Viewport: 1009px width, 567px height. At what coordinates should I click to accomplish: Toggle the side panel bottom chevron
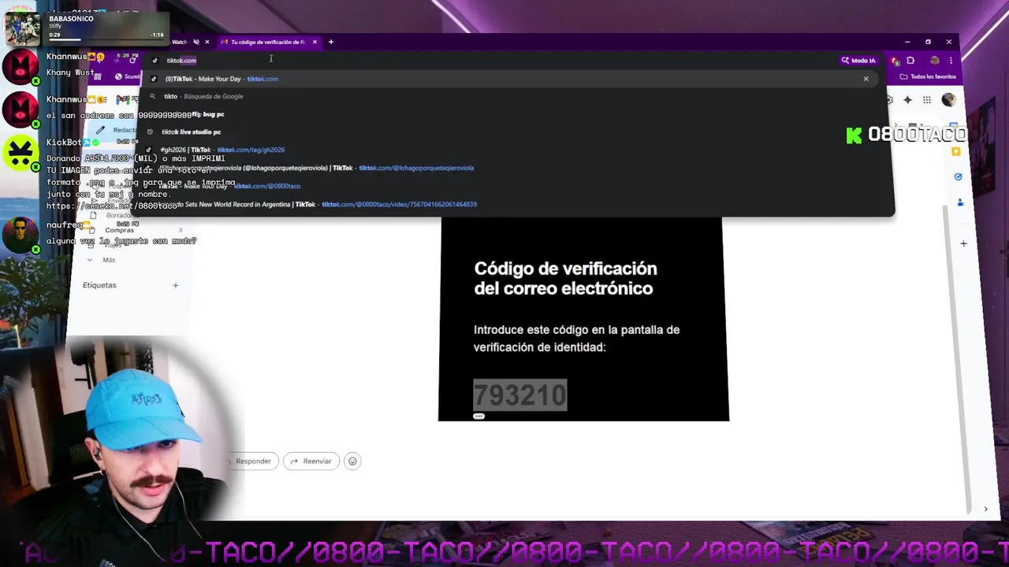point(985,509)
